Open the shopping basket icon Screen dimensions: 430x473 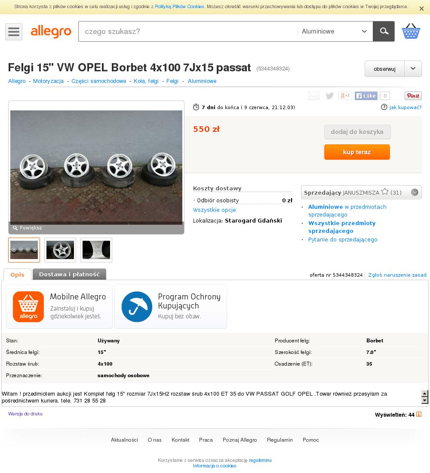point(411,31)
